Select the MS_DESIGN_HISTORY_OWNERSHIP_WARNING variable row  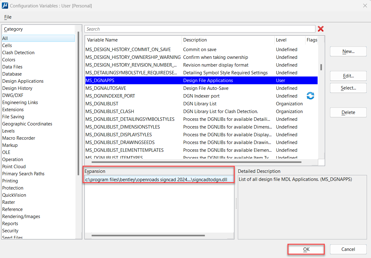click(201, 57)
